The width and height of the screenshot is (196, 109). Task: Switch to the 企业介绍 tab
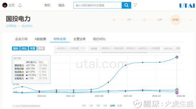(x=21, y=39)
